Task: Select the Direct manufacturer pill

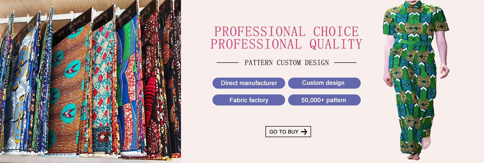Action: pos(249,83)
